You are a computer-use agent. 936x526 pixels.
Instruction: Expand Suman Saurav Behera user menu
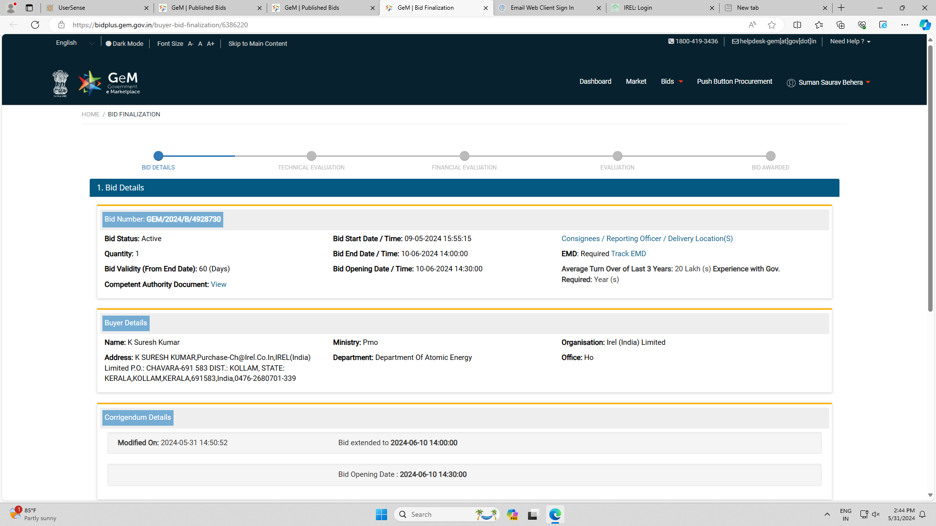[830, 82]
